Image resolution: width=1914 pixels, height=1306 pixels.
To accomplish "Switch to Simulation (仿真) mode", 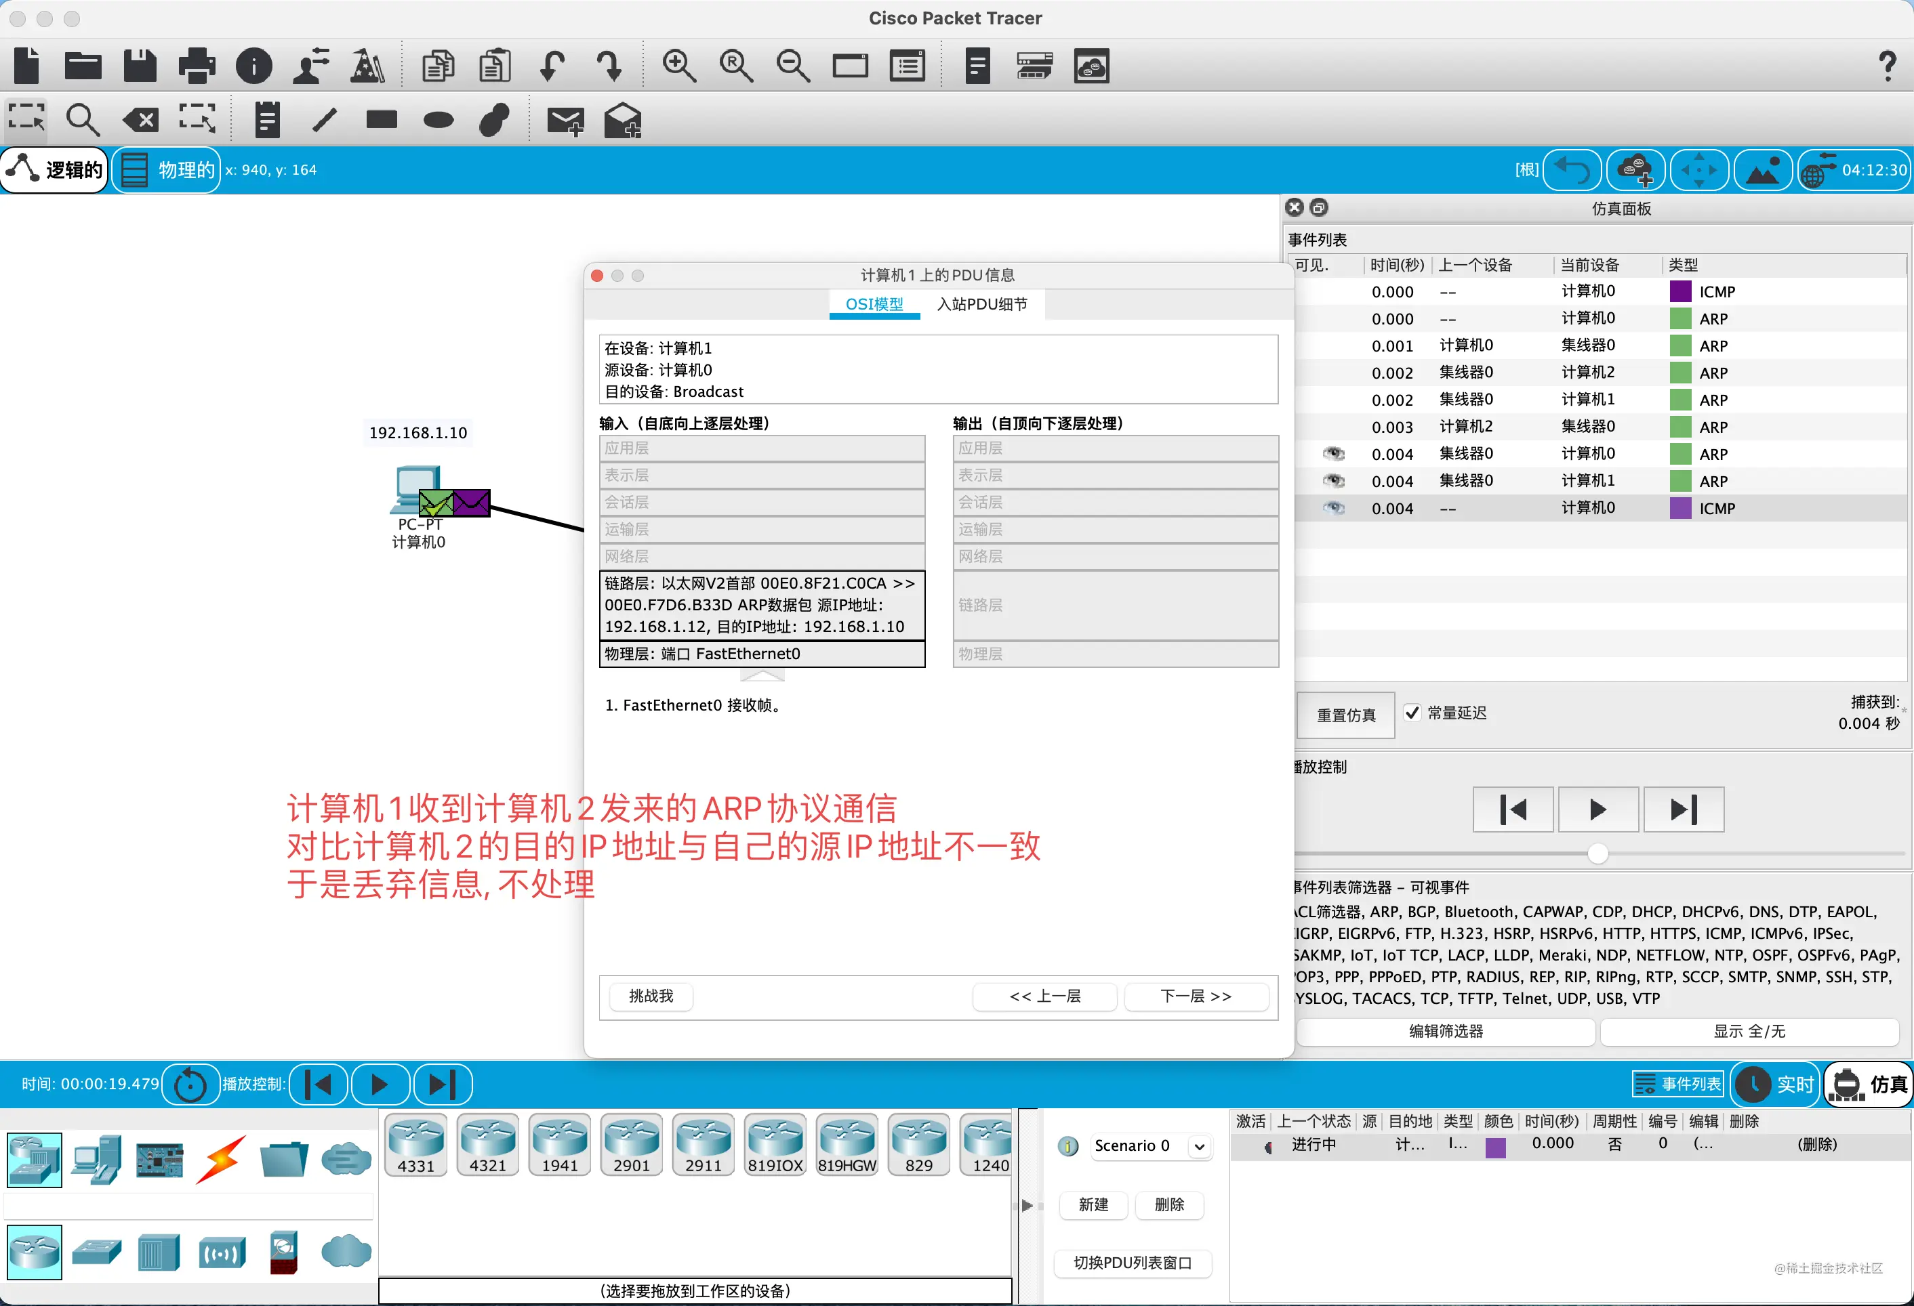I will pyautogui.click(x=1869, y=1084).
